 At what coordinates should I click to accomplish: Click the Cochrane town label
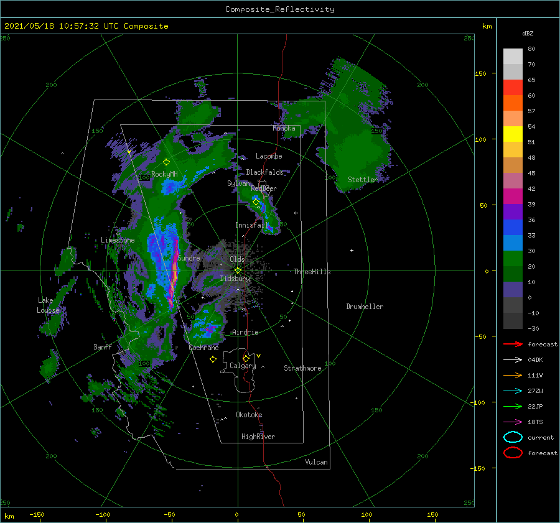point(203,348)
